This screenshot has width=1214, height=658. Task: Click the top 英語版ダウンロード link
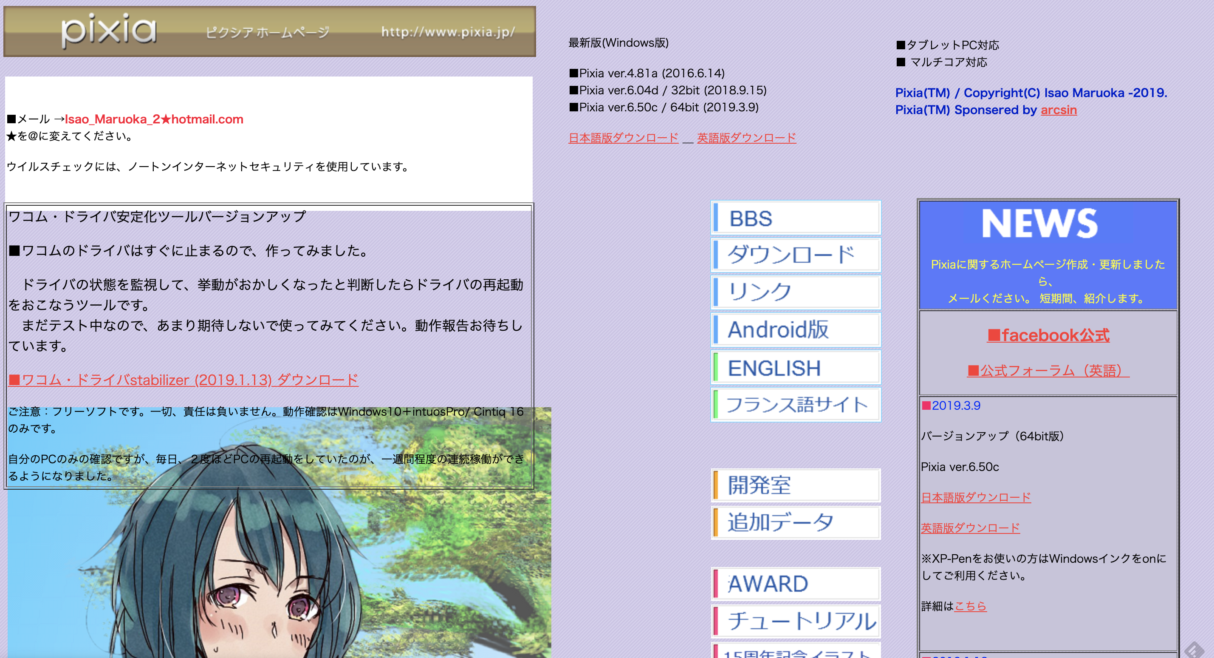click(746, 138)
